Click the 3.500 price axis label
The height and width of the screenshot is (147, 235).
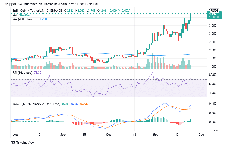click(x=213, y=26)
